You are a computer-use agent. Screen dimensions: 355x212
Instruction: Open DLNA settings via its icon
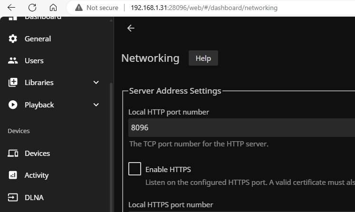(x=13, y=197)
